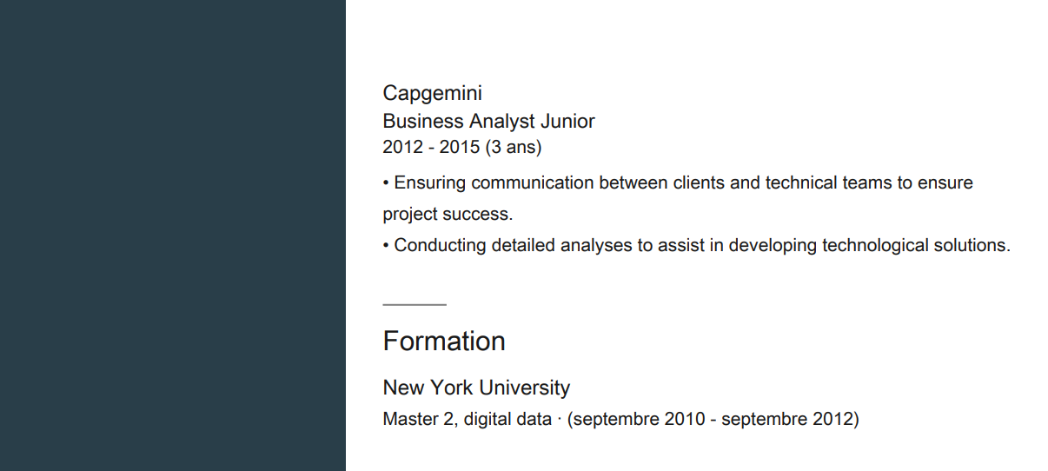
Task: Click the word 'Junior' in the job title
Action: 567,121
